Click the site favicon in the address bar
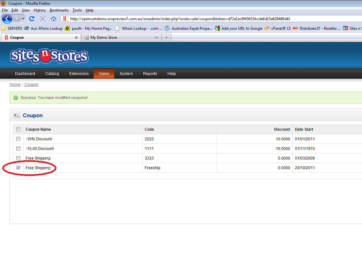 [65, 19]
